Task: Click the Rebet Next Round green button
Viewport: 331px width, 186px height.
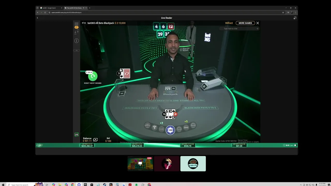Action: [x=93, y=76]
